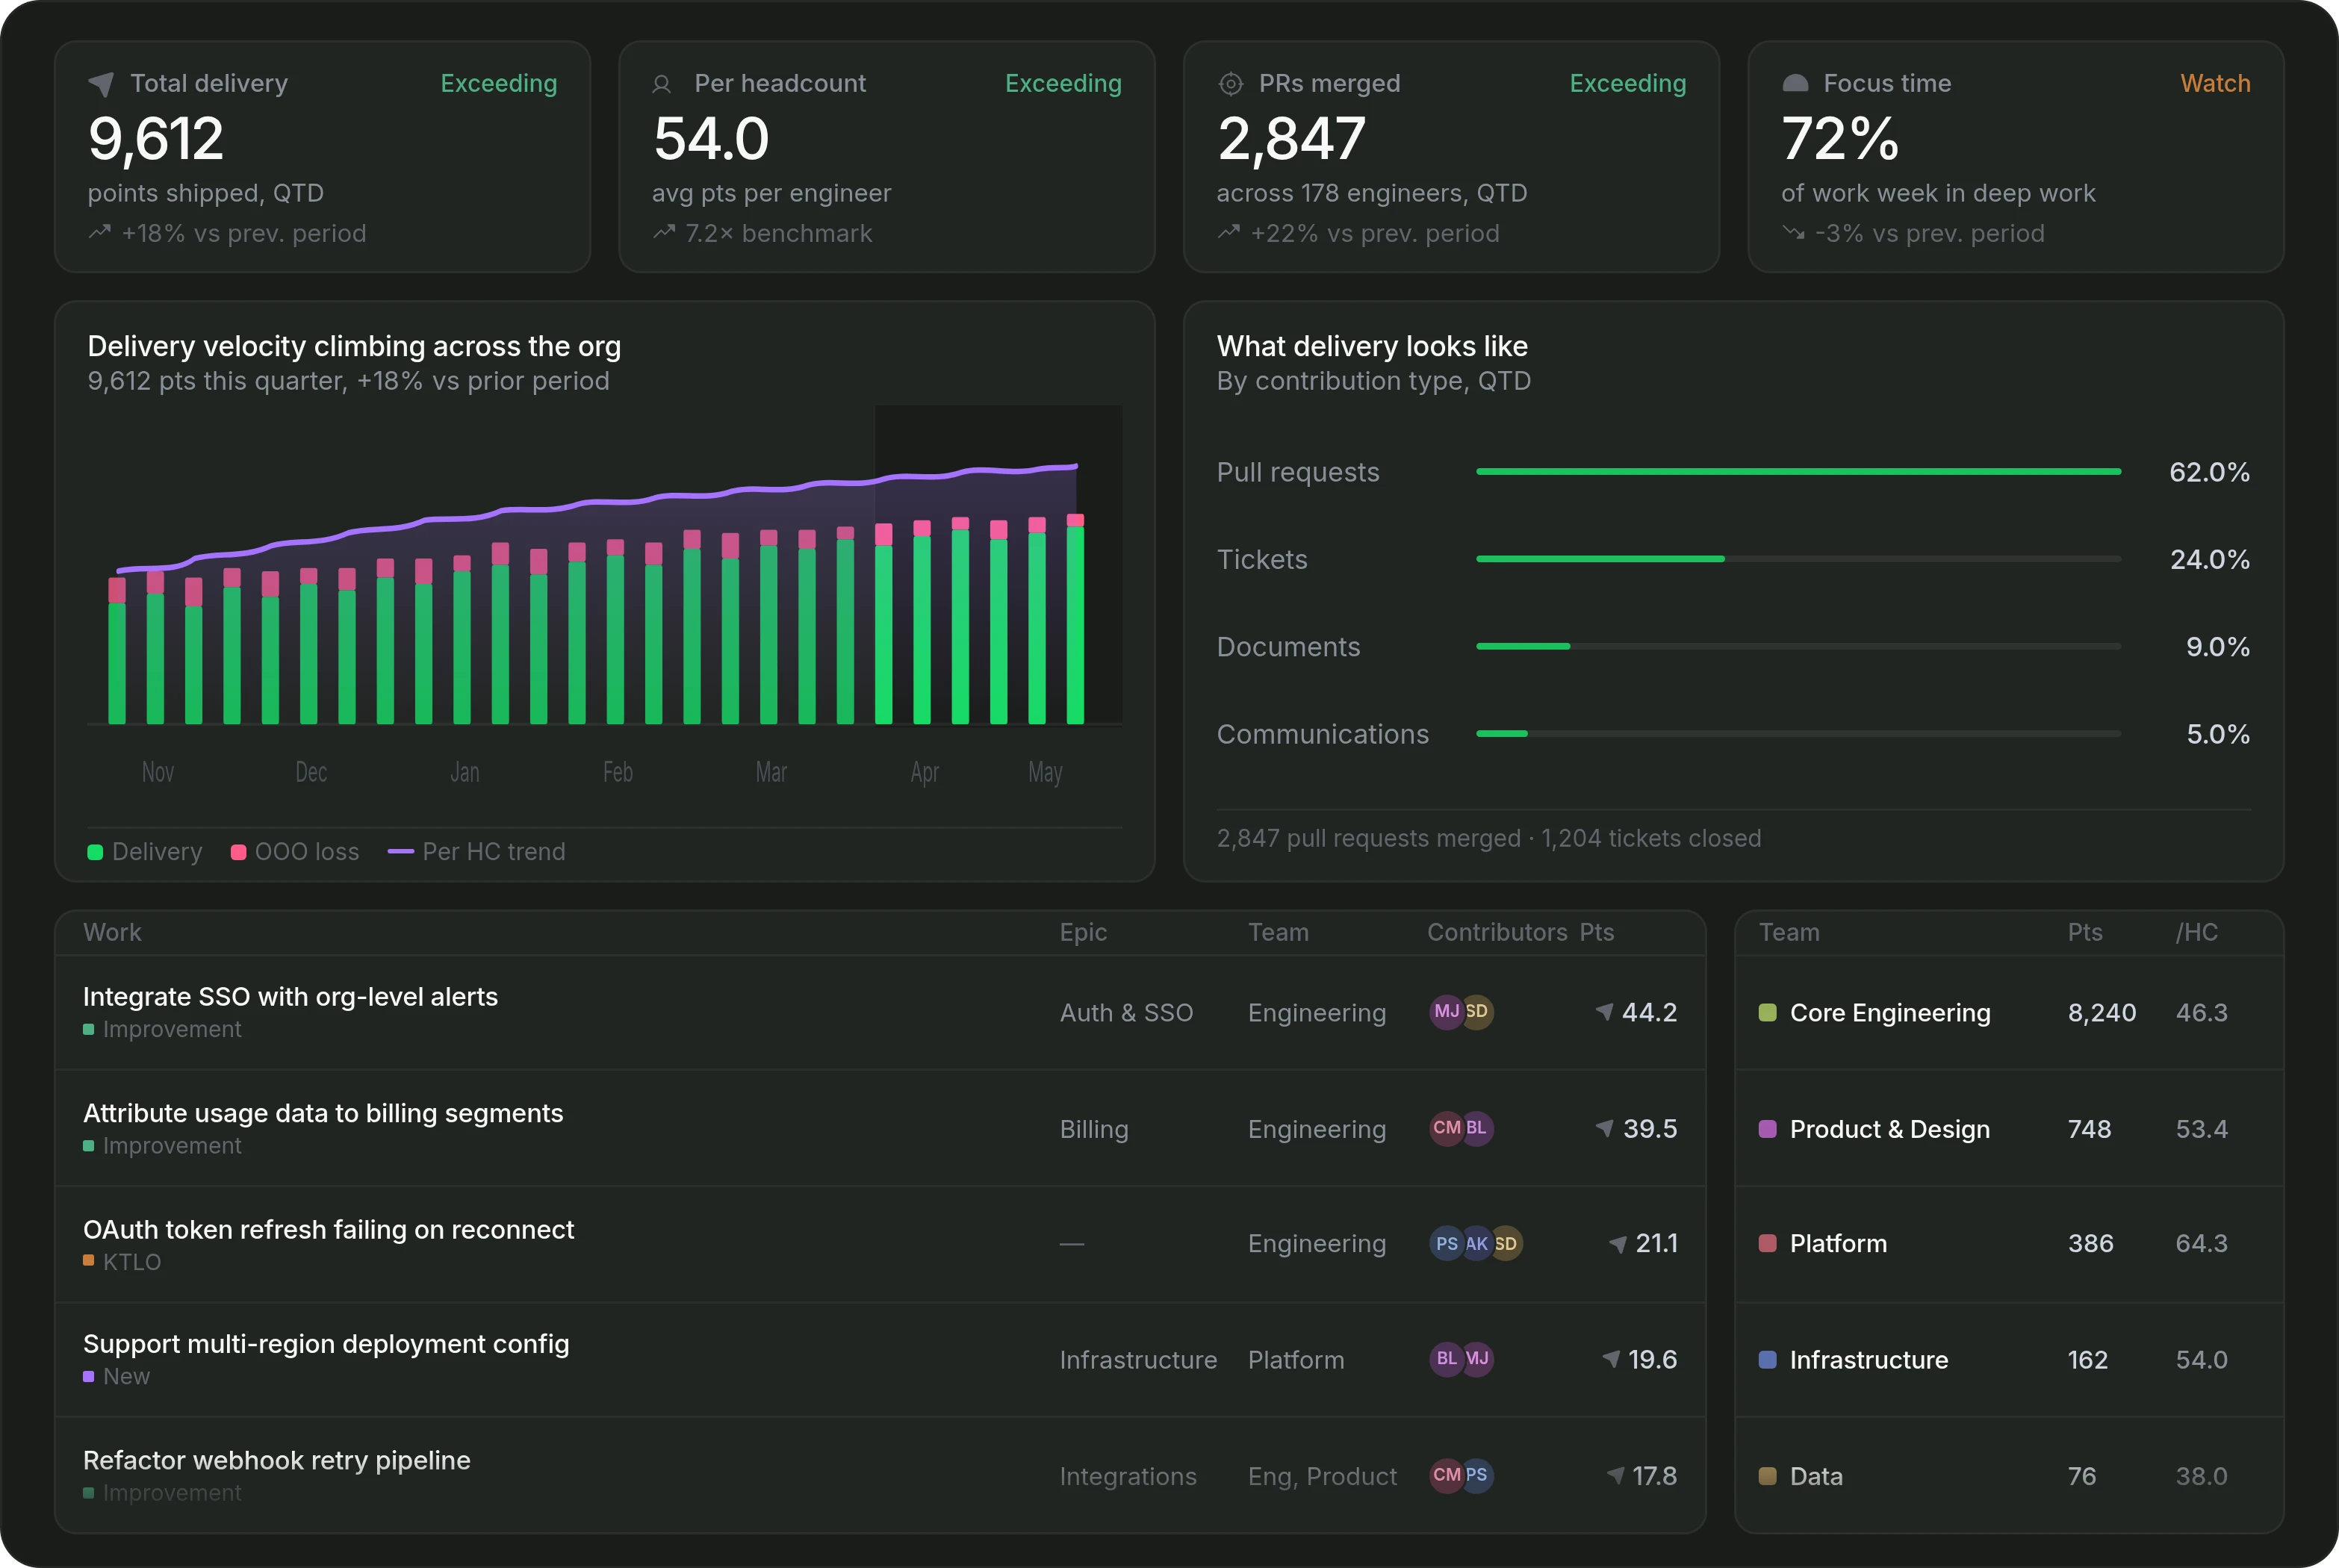Screen dimensions: 2339x1568
Task: Click the points icon next to 44.2
Action: (1604, 1011)
